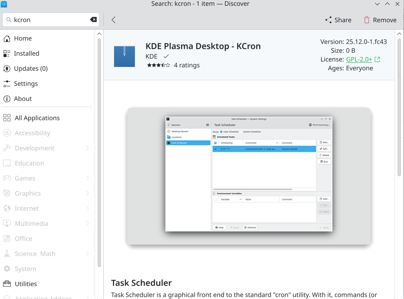Click the star rating for KCron
This screenshot has height=299, width=404.
(x=159, y=65)
